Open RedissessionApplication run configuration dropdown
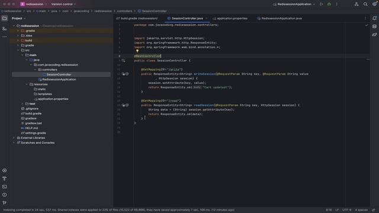 [x=294, y=4]
